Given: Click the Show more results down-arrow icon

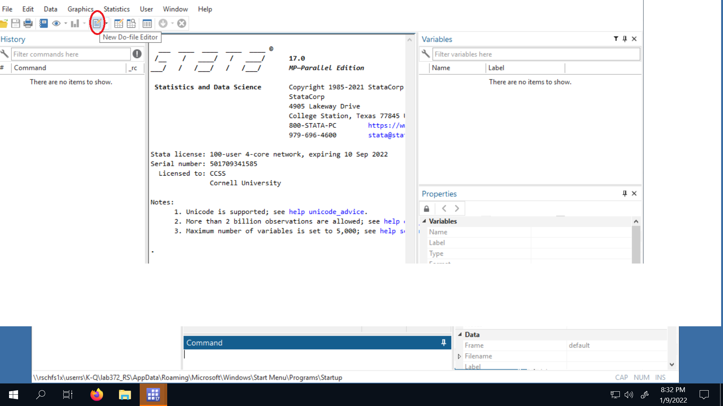Looking at the screenshot, I should coord(163,24).
